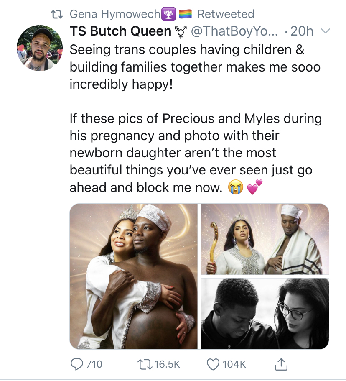
Task: Tap the share upload icon
Action: 282,364
